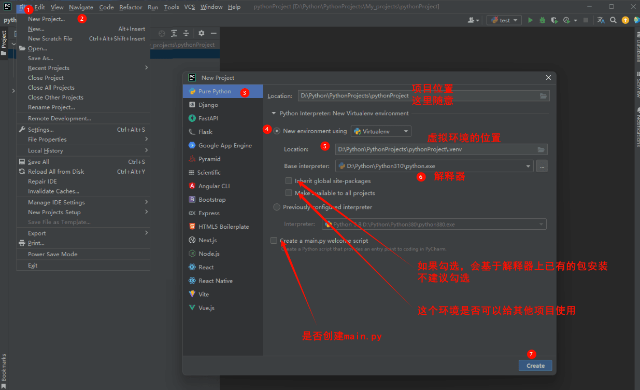Collapse all items in the Project panel toolbar
Image resolution: width=640 pixels, height=390 pixels.
pos(186,33)
